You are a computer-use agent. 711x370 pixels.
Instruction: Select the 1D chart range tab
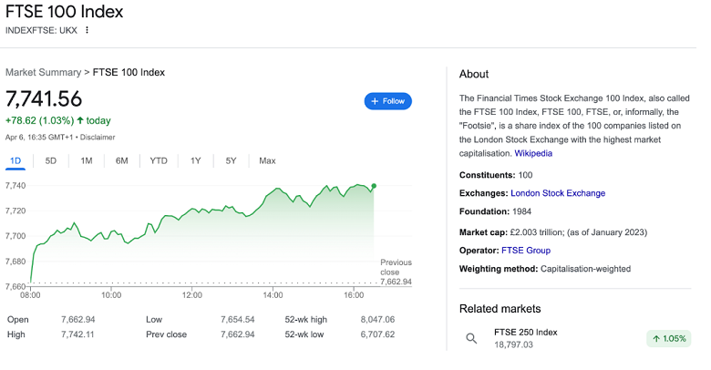pyautogui.click(x=15, y=160)
